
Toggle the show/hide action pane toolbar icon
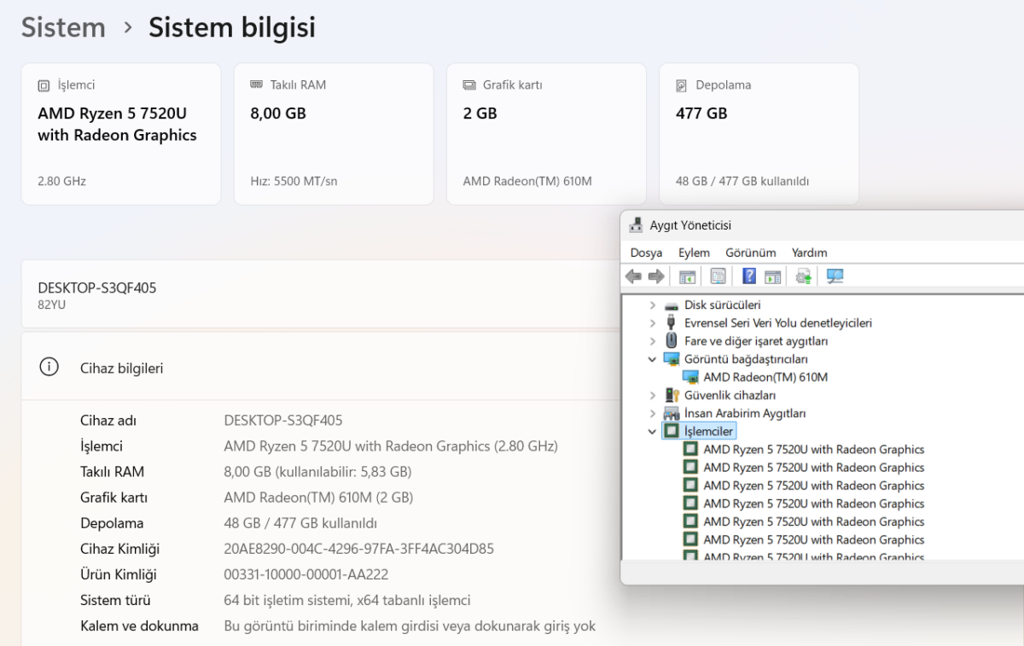point(772,276)
